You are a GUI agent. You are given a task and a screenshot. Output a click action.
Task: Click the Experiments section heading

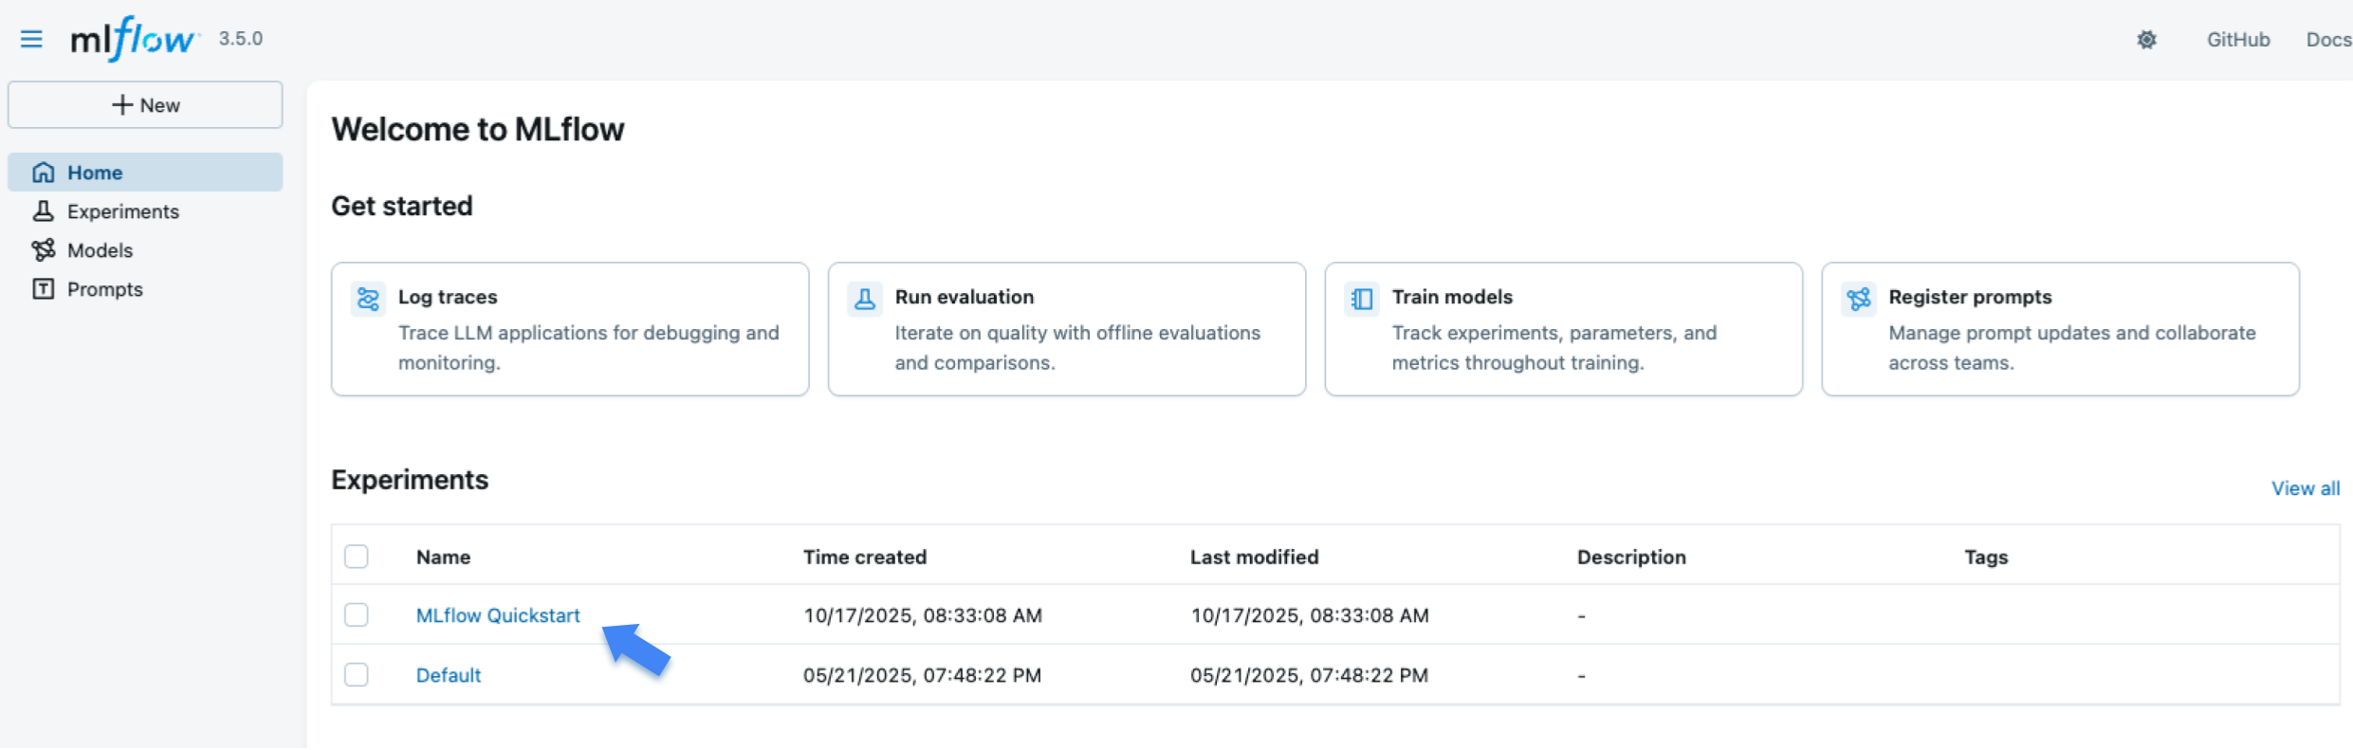point(410,480)
